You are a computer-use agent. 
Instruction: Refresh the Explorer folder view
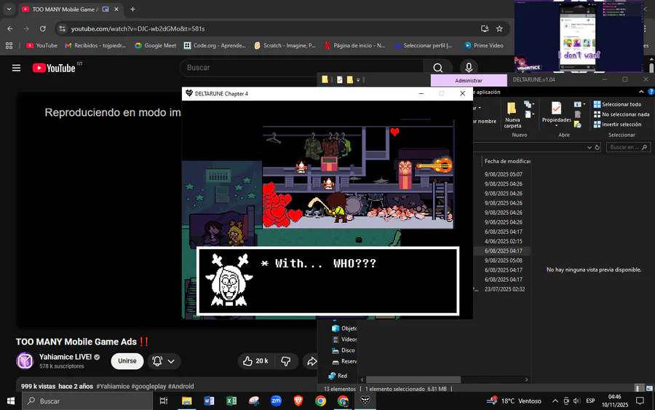coord(598,147)
